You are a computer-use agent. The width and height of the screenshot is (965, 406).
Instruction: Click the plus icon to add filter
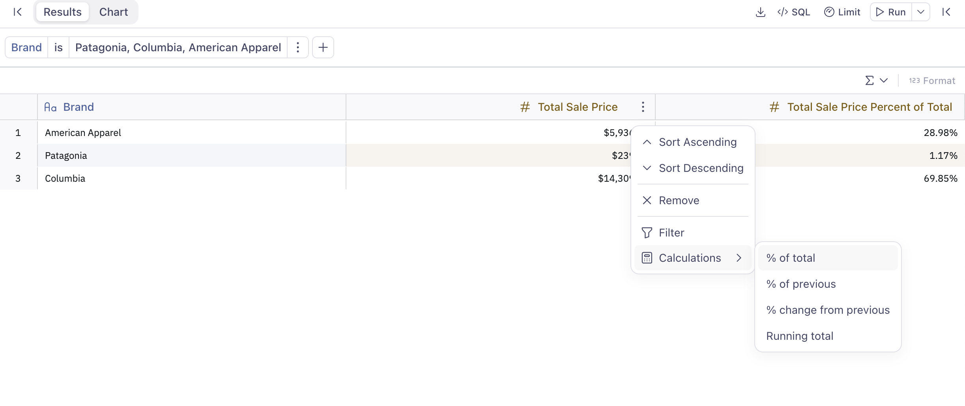(323, 48)
